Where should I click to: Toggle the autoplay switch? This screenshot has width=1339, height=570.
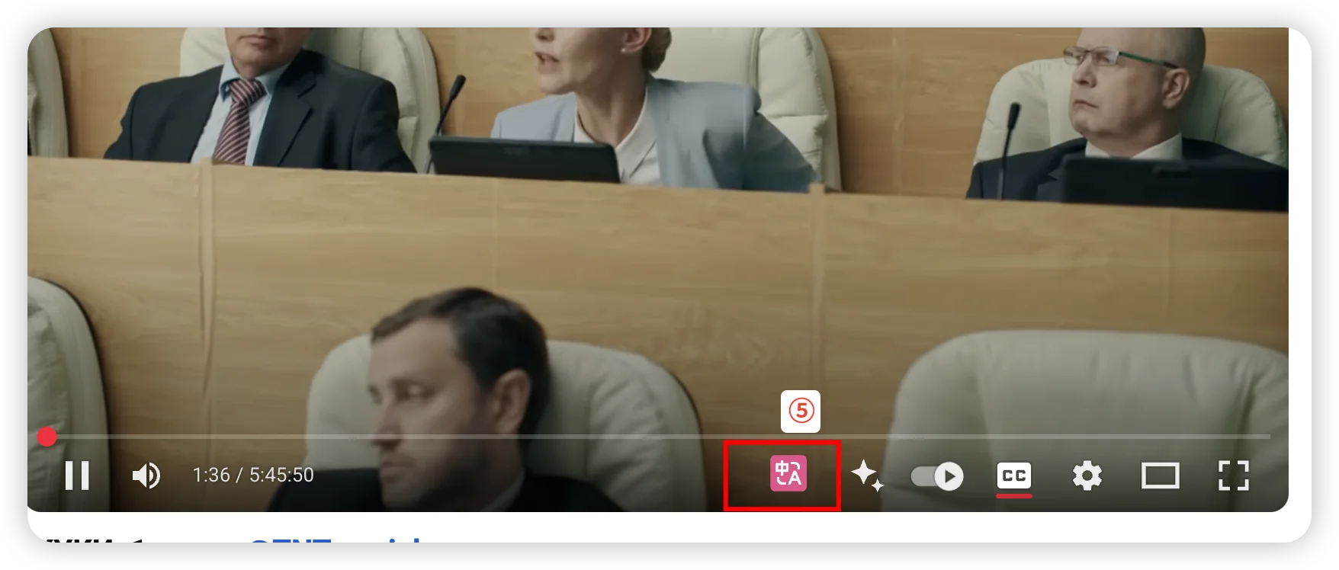click(x=937, y=476)
